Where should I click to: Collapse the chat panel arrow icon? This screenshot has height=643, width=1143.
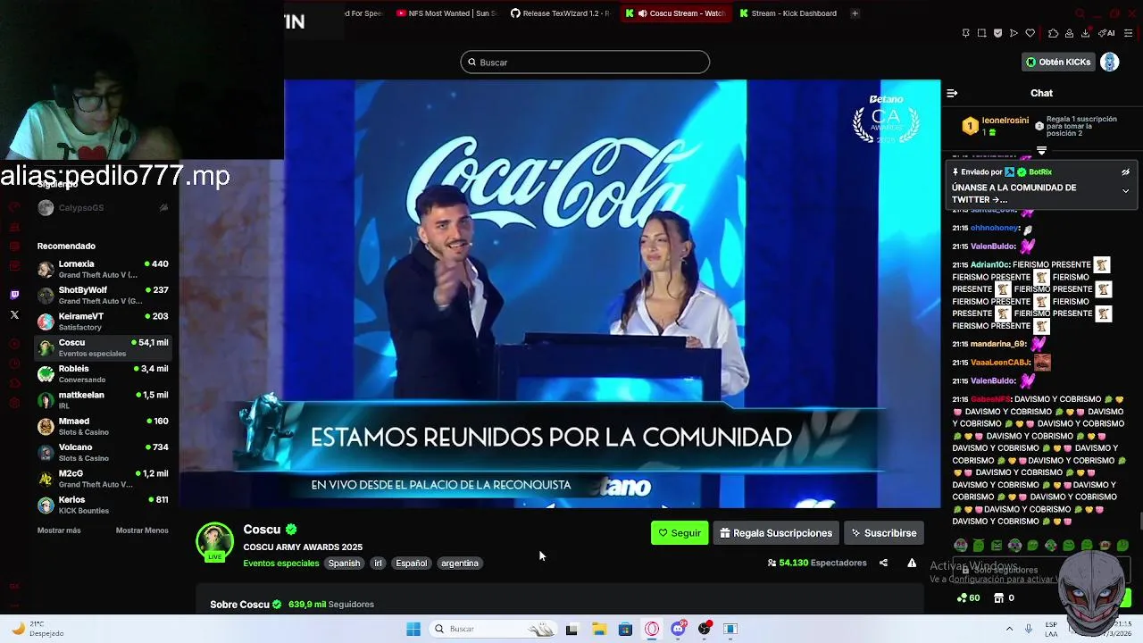952,93
